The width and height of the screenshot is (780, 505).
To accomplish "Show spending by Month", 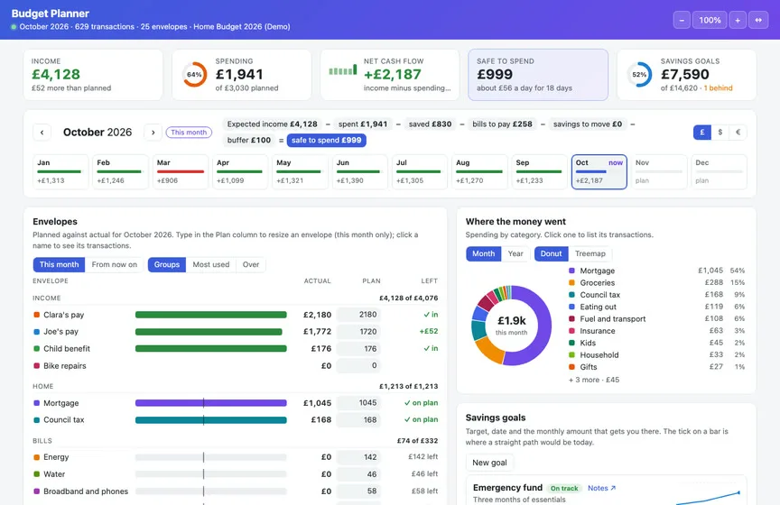I will [x=484, y=253].
